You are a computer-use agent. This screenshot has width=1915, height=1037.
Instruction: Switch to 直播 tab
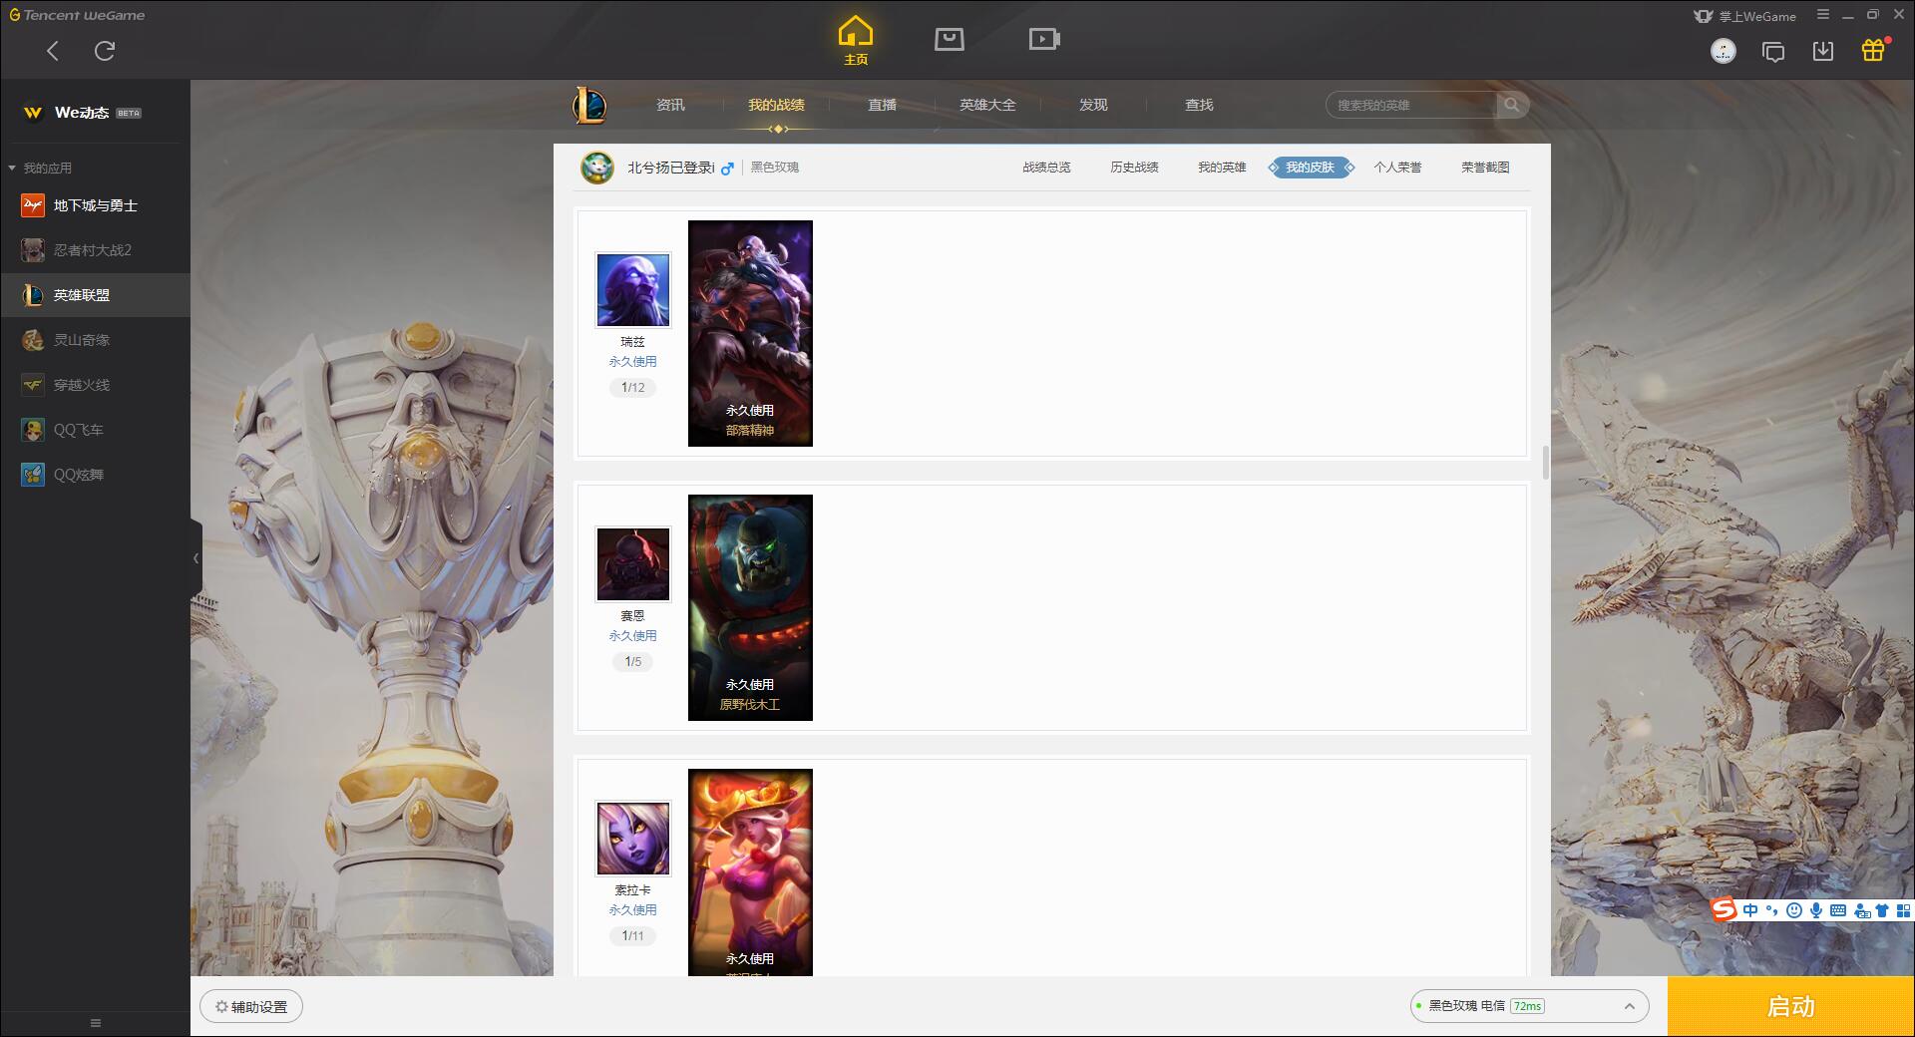[x=882, y=105]
